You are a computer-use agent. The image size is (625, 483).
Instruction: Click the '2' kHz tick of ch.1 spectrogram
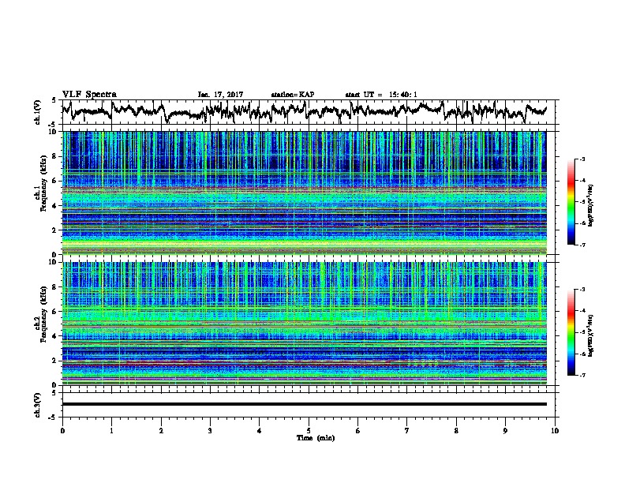click(x=55, y=230)
